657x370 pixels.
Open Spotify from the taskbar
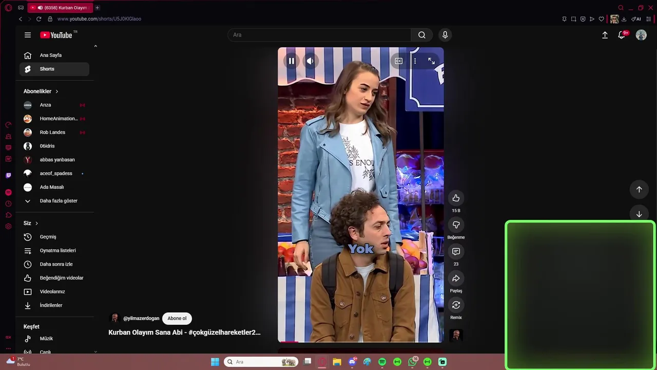[382, 362]
